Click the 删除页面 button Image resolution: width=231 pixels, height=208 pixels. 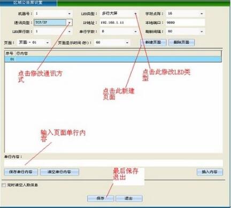181,43
